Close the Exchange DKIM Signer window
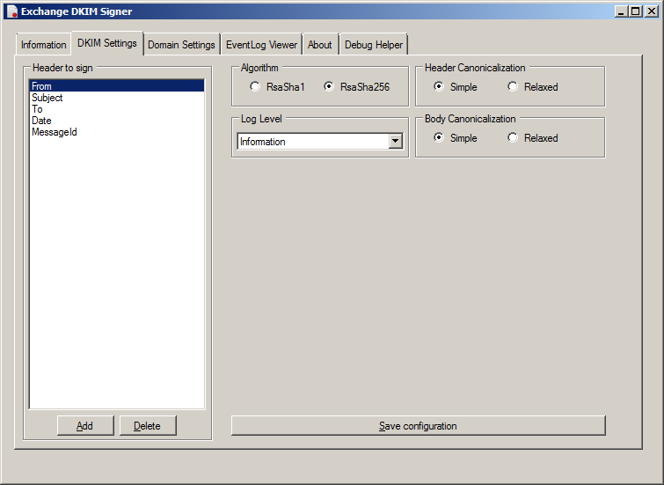Image resolution: width=664 pixels, height=485 pixels. tap(652, 11)
